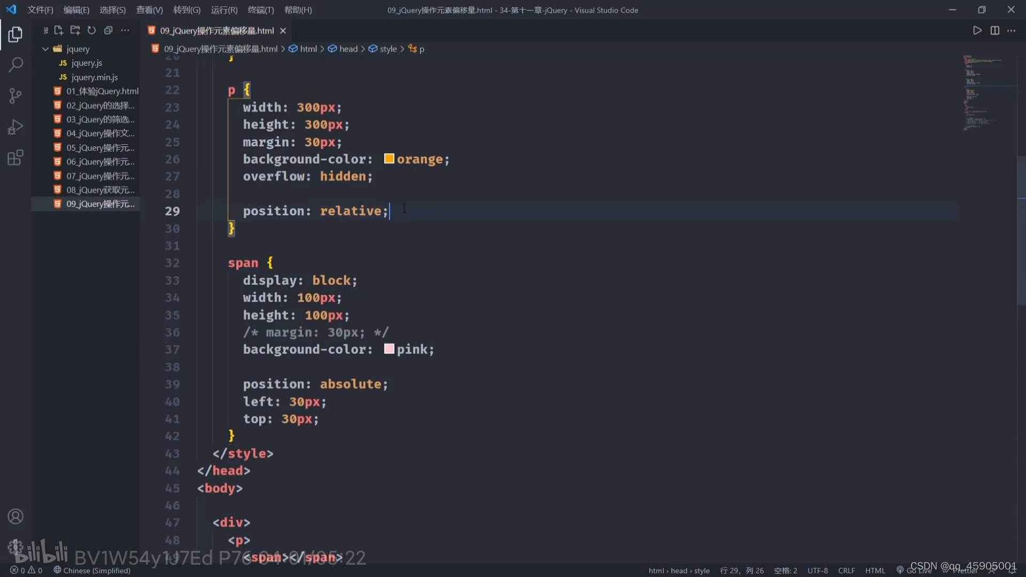Open the Extensions view icon
The height and width of the screenshot is (577, 1026).
coord(15,158)
